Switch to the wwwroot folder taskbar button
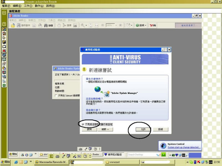The height and width of the screenshot is (166, 222). click(122, 162)
